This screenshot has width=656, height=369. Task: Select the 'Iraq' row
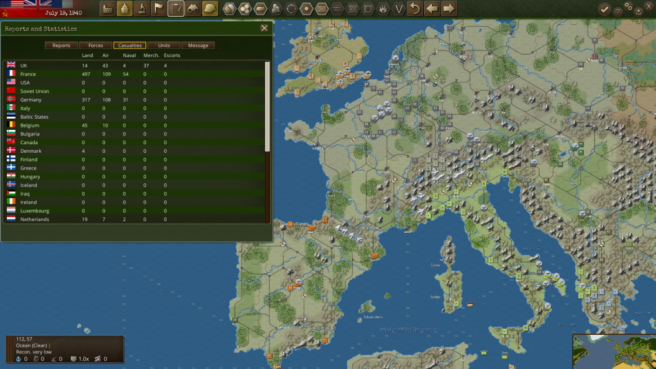point(134,194)
